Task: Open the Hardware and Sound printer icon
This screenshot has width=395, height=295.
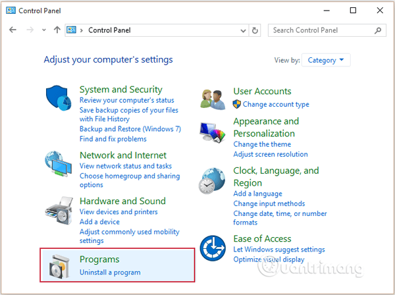Action: 59,211
